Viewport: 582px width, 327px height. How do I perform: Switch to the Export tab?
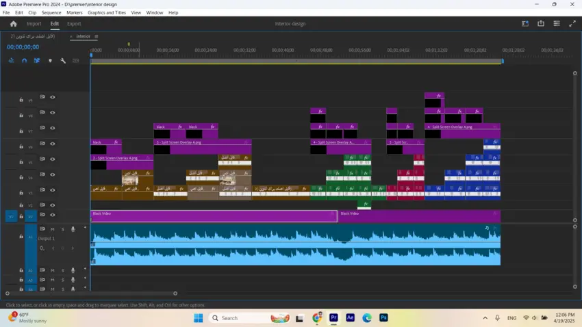tap(74, 24)
